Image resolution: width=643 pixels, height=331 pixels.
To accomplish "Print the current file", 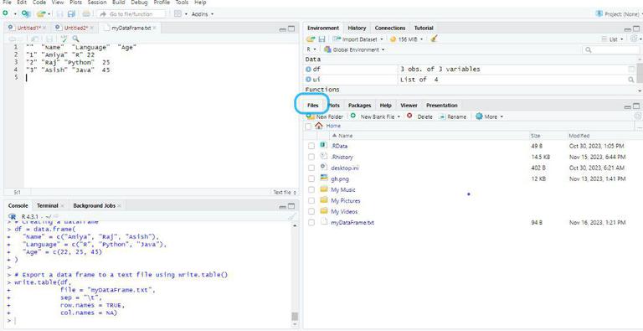I will click(86, 14).
